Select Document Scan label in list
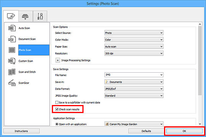The width and height of the screenshot is (206, 137). [27, 39]
